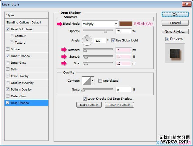
Task: Click the Spread value field
Action: (124, 57)
